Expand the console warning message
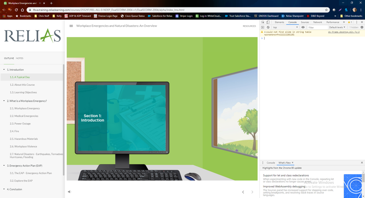 point(265,32)
